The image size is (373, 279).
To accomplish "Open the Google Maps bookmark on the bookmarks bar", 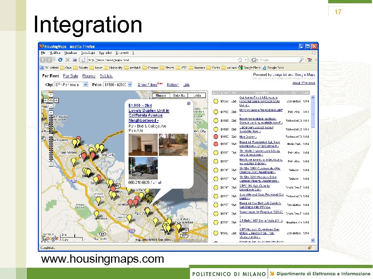I will (252, 68).
